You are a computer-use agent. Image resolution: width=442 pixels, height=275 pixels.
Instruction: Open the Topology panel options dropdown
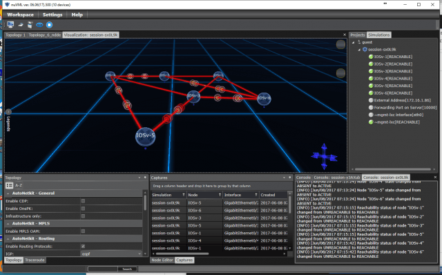[140, 178]
